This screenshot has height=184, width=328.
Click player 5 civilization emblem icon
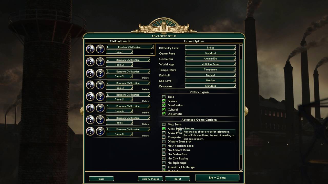click(100, 96)
